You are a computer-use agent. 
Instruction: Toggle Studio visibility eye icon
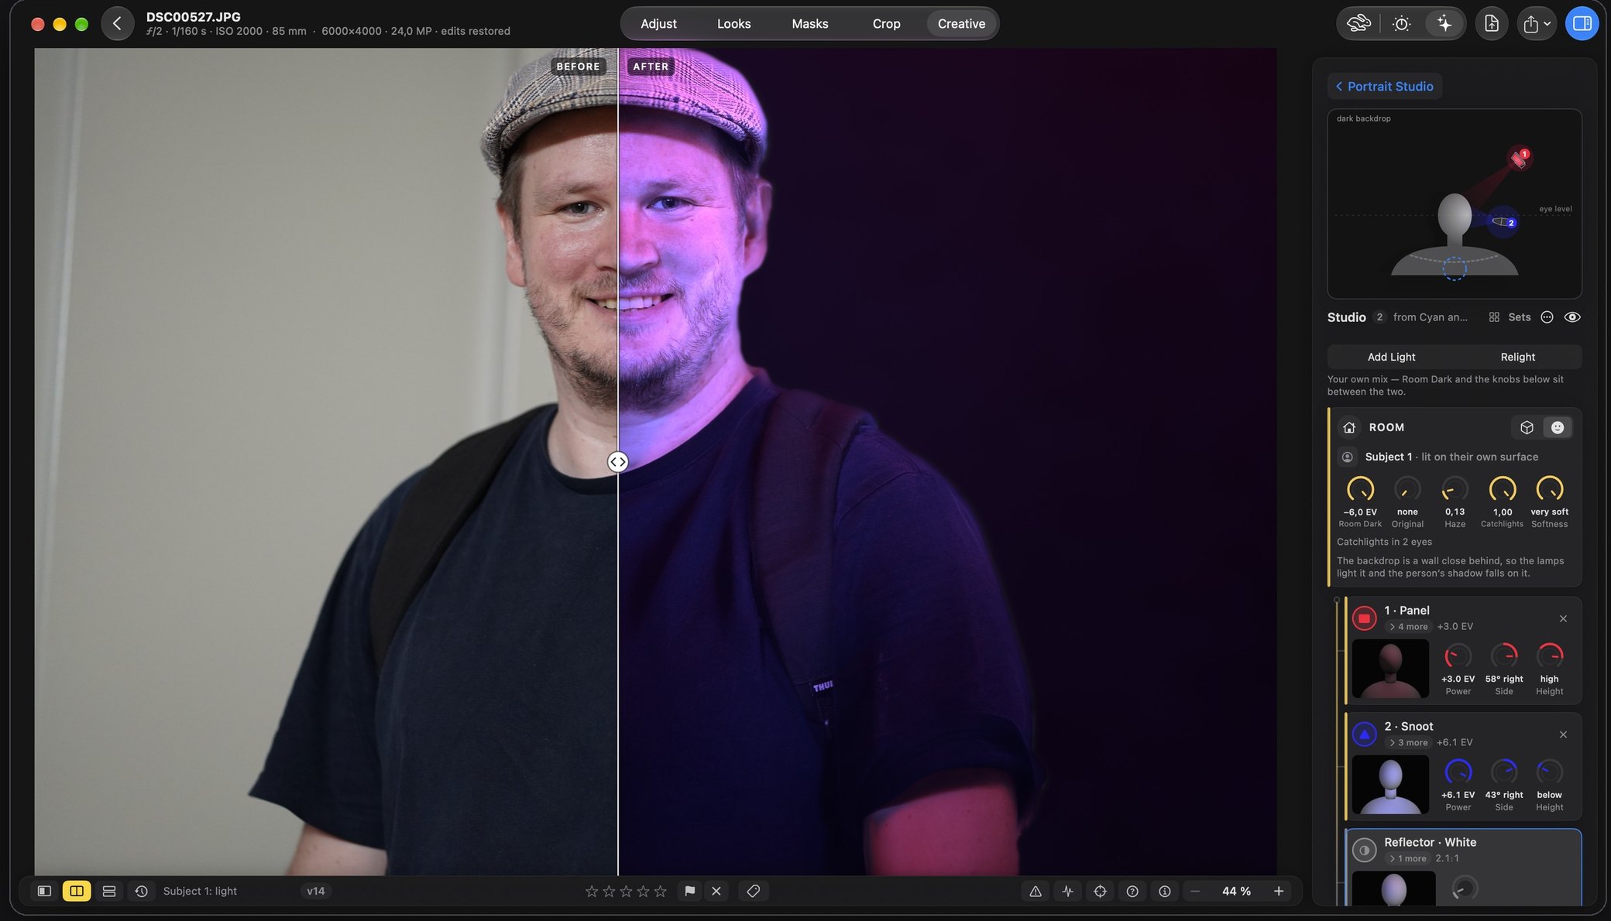coord(1572,317)
